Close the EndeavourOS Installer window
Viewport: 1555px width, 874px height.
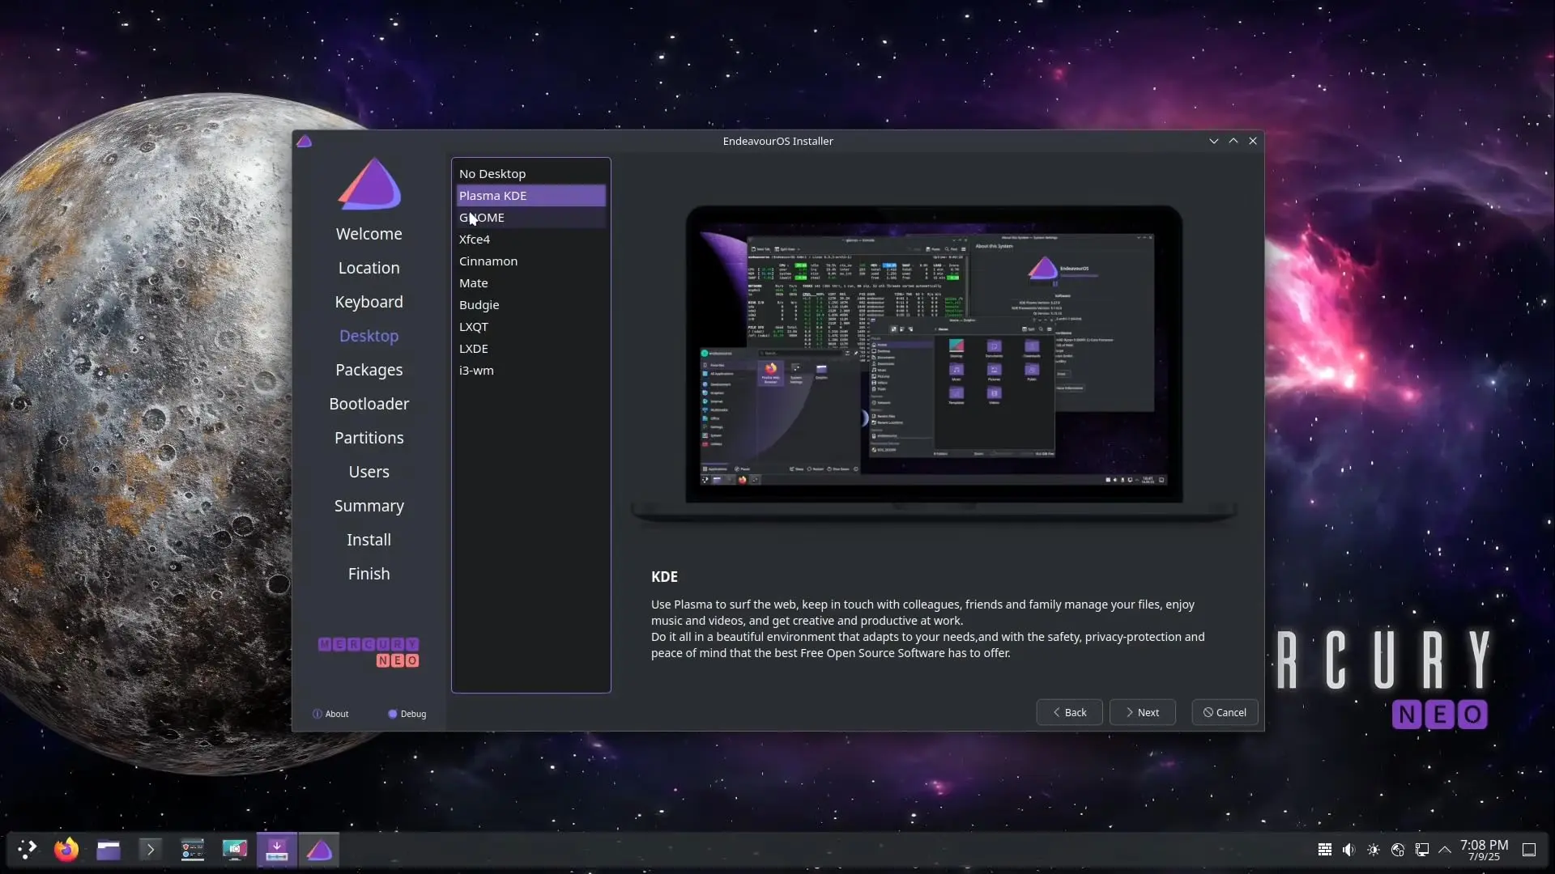pyautogui.click(x=1253, y=141)
